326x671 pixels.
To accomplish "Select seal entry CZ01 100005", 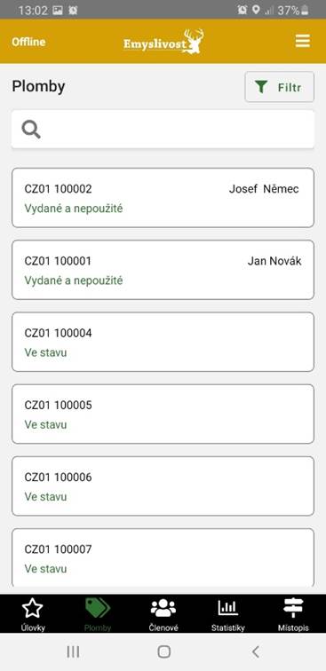I will click(163, 414).
